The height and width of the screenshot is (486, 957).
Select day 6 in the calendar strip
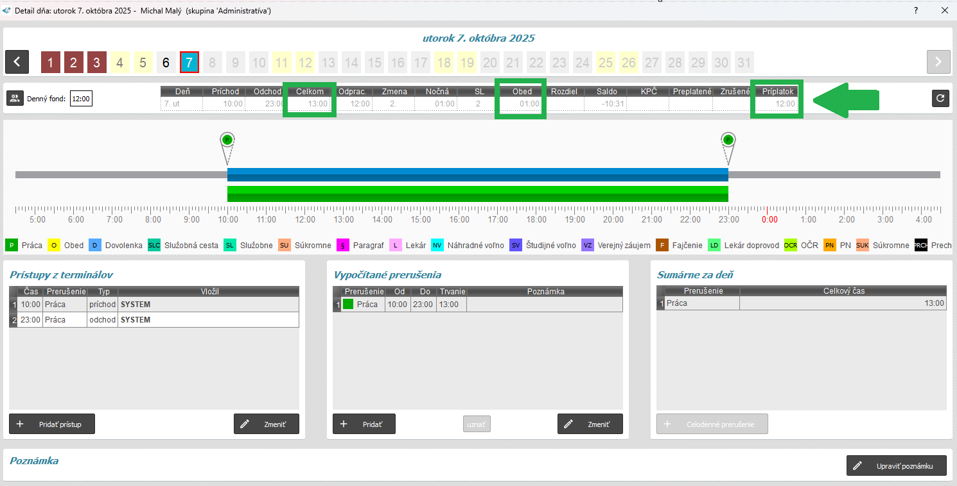coord(166,63)
